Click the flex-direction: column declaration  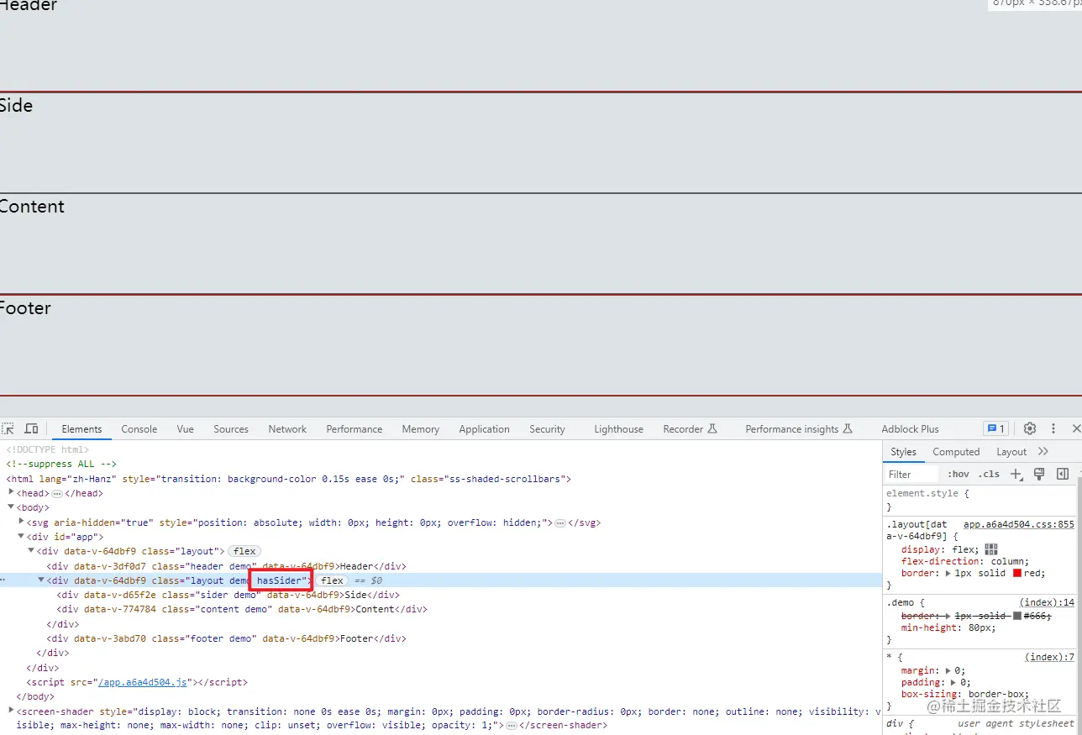965,561
